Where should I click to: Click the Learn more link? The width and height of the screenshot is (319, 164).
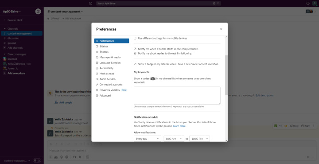(179, 126)
